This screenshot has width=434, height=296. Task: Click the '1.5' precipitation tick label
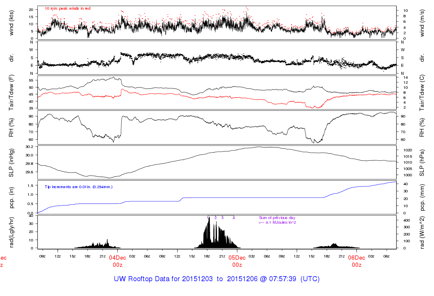coord(31,186)
